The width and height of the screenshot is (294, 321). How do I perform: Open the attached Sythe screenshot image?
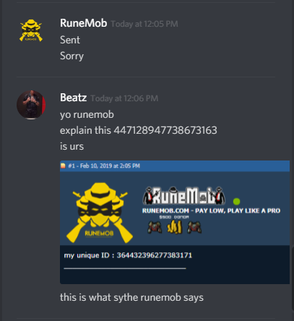(175, 222)
